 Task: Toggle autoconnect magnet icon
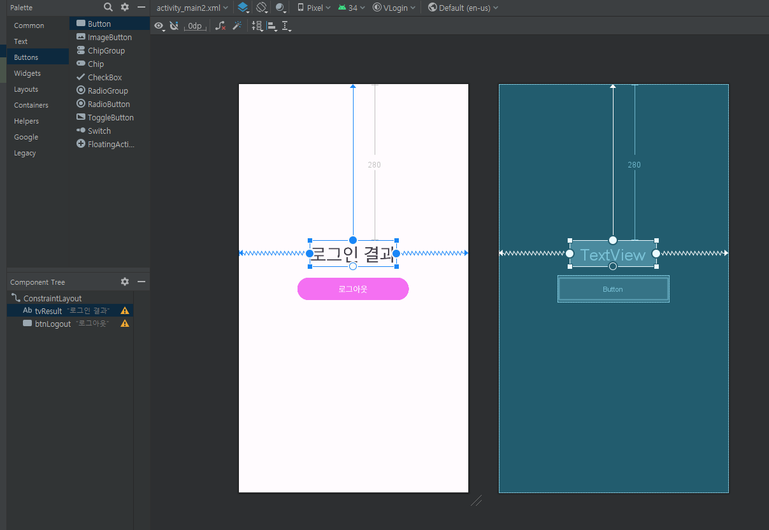[x=174, y=26]
